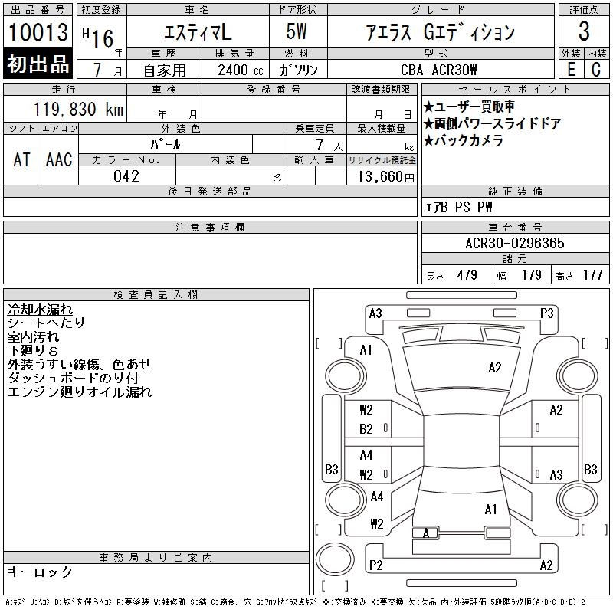Viewport: 613px width, 613px height.
Task: Click the 注意事項欄 header
Action: coord(210,227)
